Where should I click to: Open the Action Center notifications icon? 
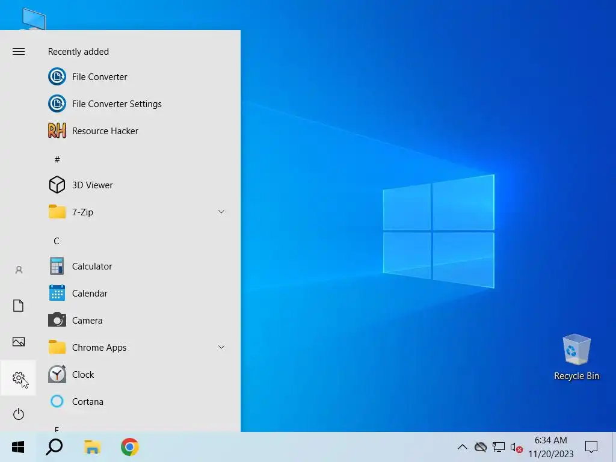591,447
